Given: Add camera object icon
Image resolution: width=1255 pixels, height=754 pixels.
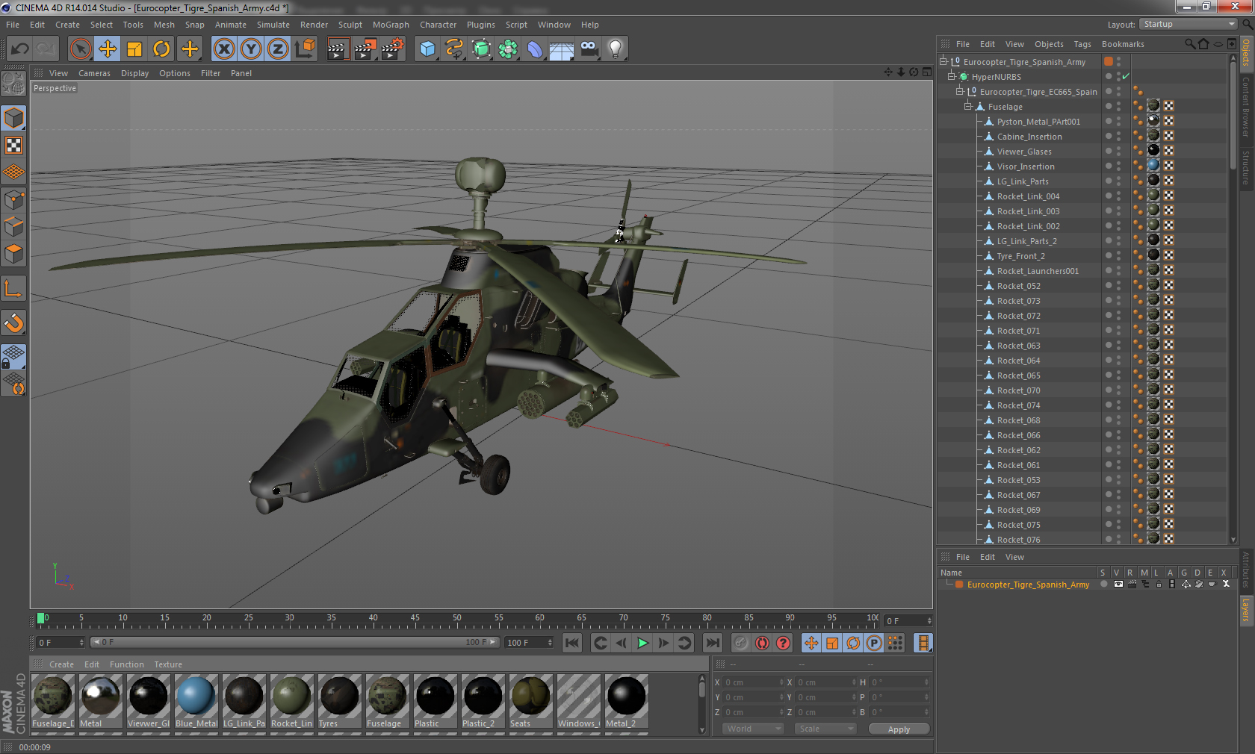Looking at the screenshot, I should click(589, 49).
